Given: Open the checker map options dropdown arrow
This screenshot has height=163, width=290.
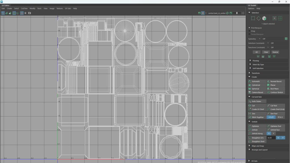Looking at the screenshot, I should (x=206, y=13).
